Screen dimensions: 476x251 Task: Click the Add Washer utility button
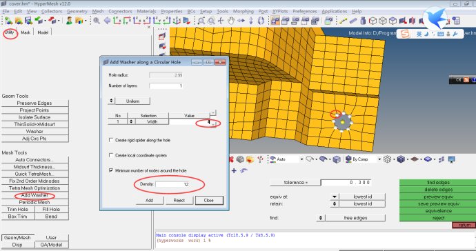[34, 195]
